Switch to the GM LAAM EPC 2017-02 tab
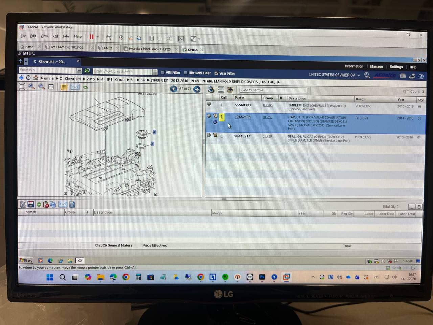This screenshot has height=325, width=433. [67, 47]
